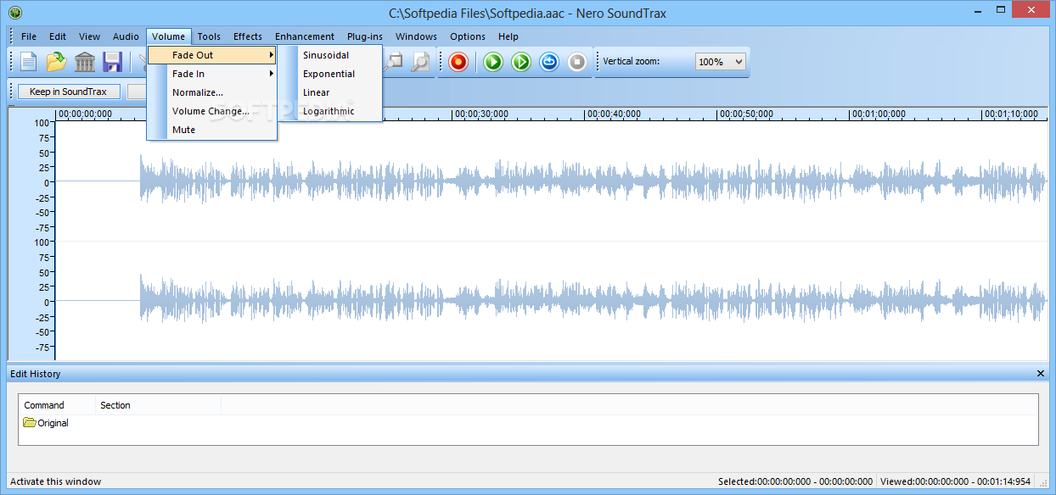1056x495 pixels.
Task: Open the Windows menu
Action: (416, 36)
